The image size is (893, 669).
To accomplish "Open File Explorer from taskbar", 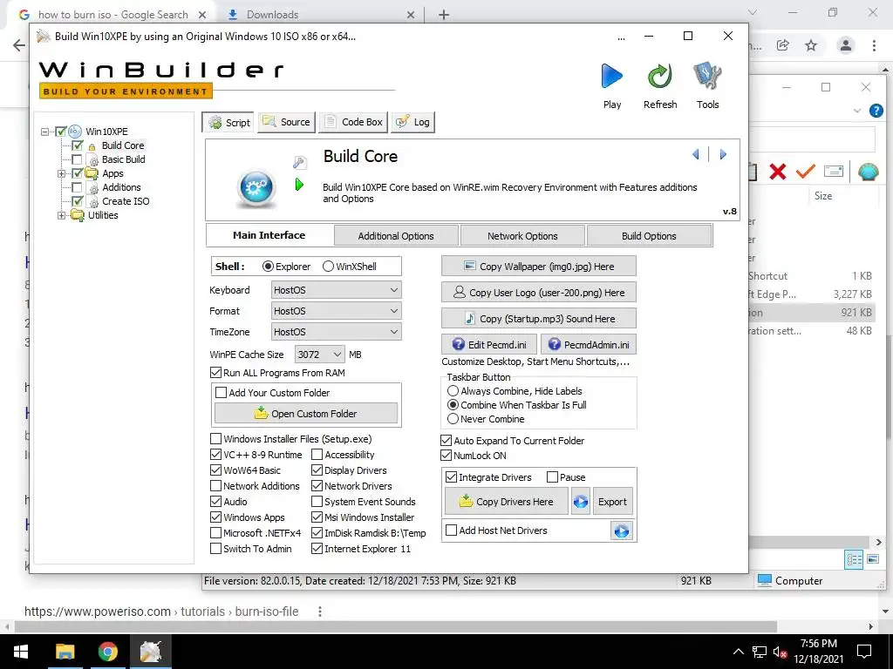I will tap(65, 652).
